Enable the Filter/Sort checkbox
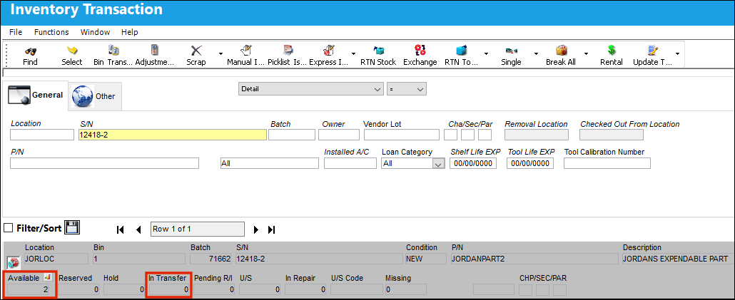 [8, 228]
